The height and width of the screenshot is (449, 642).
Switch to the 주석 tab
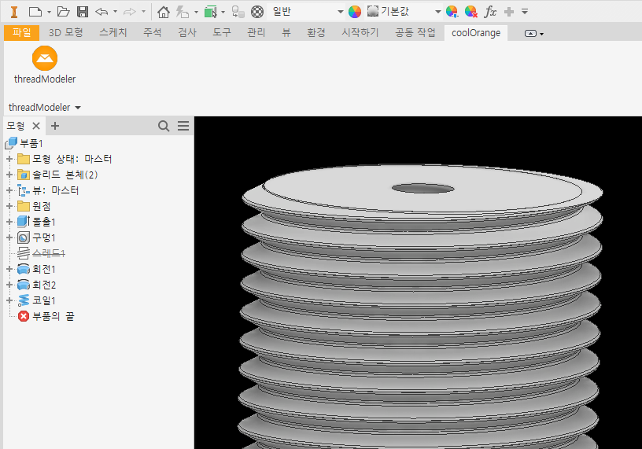(153, 33)
